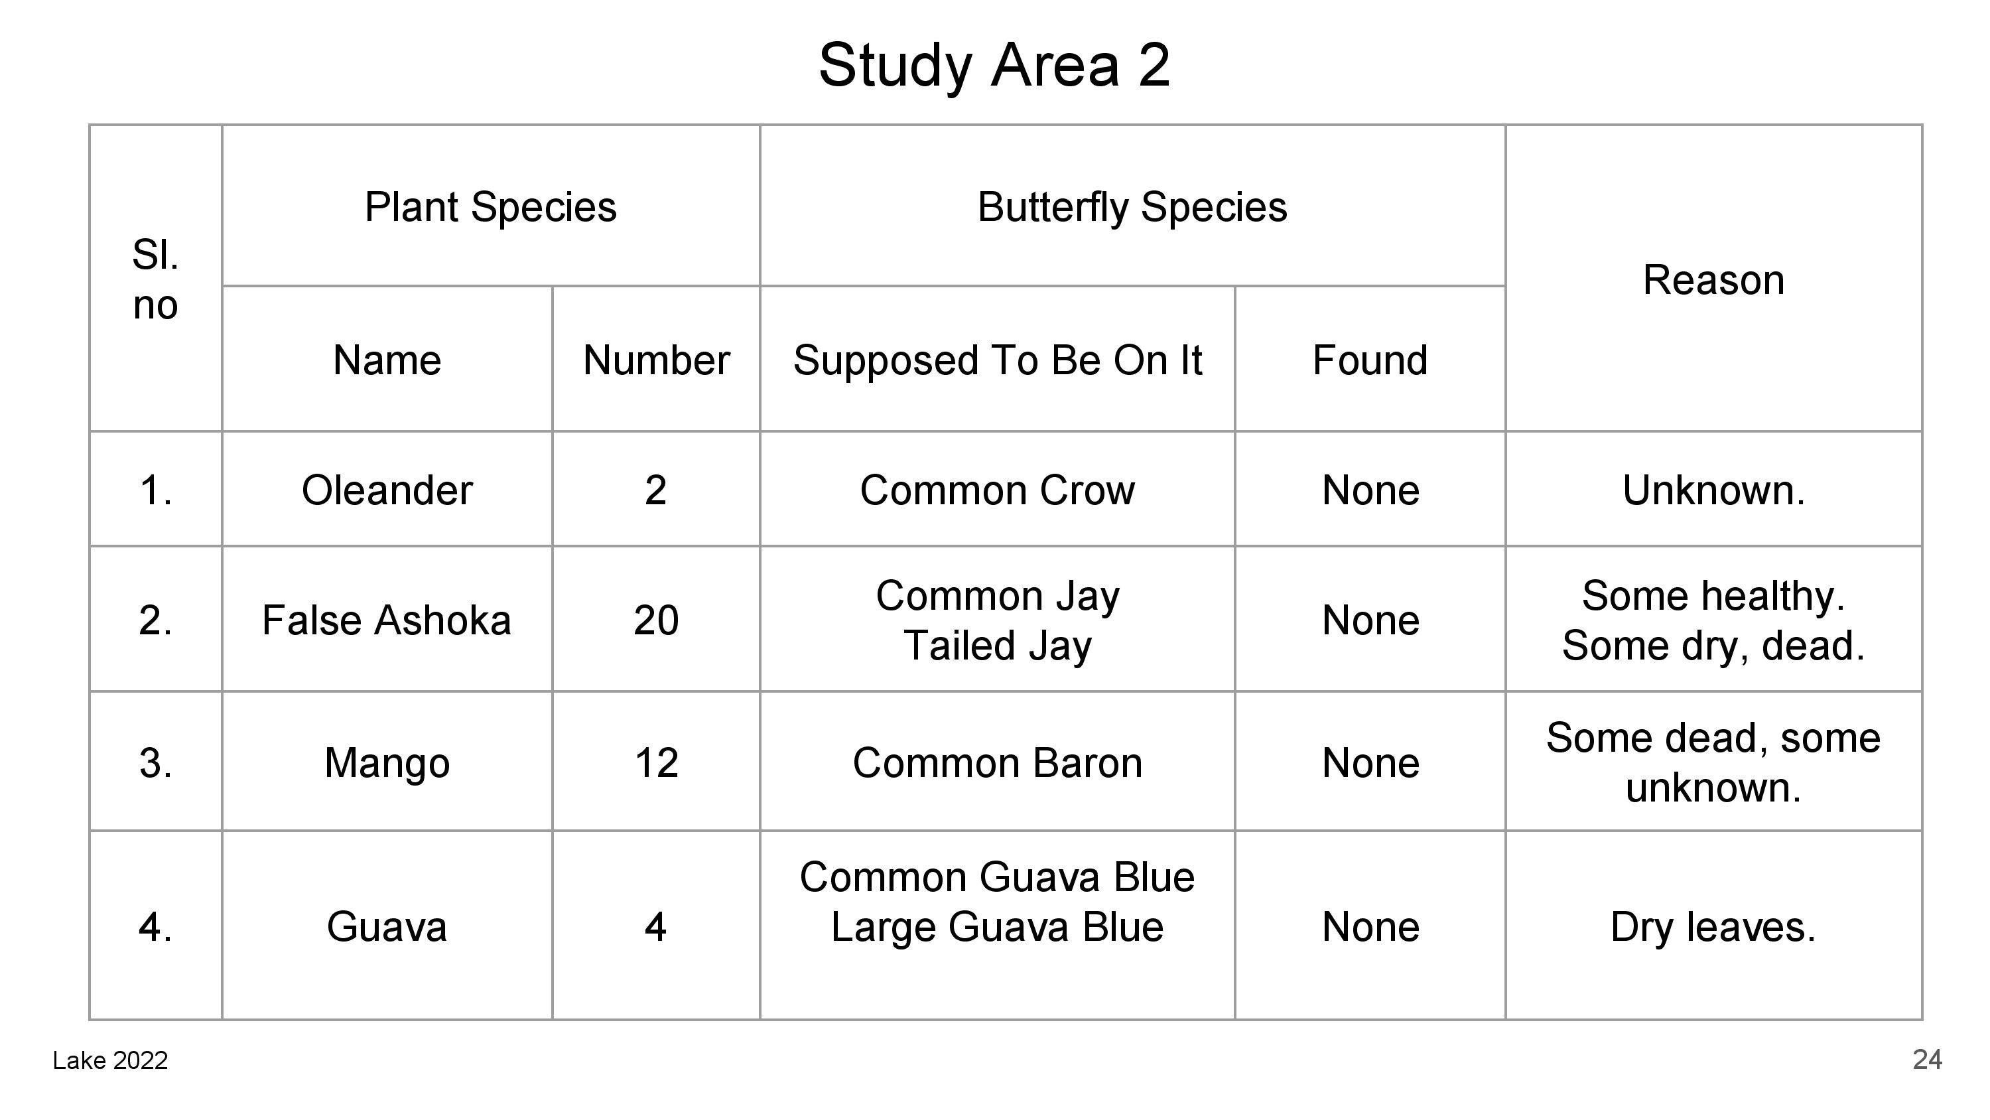Click the Common Crow butterfly cell
The image size is (1990, 1120).
[x=997, y=490]
